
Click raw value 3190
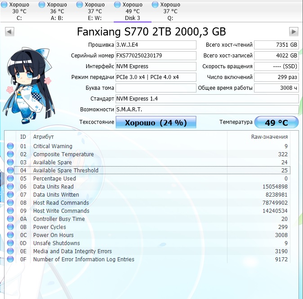click(281, 251)
